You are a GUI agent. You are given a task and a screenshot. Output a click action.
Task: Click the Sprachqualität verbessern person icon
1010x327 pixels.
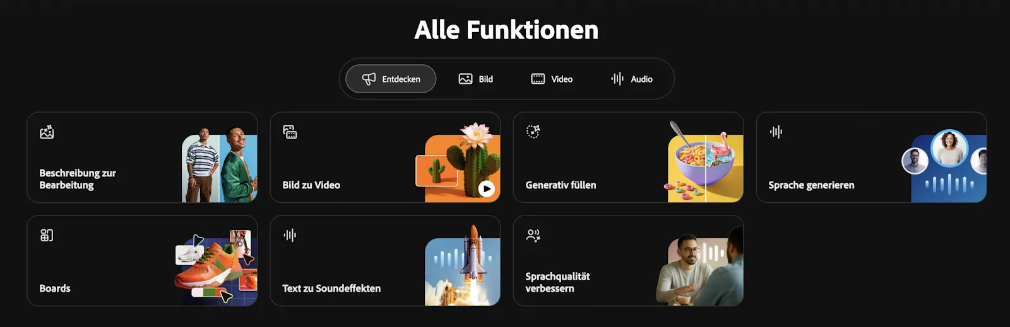533,235
